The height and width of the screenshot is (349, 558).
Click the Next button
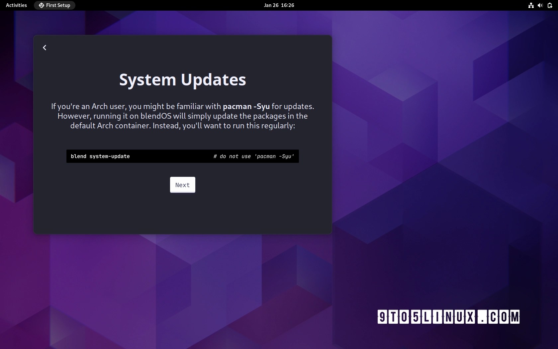[183, 185]
